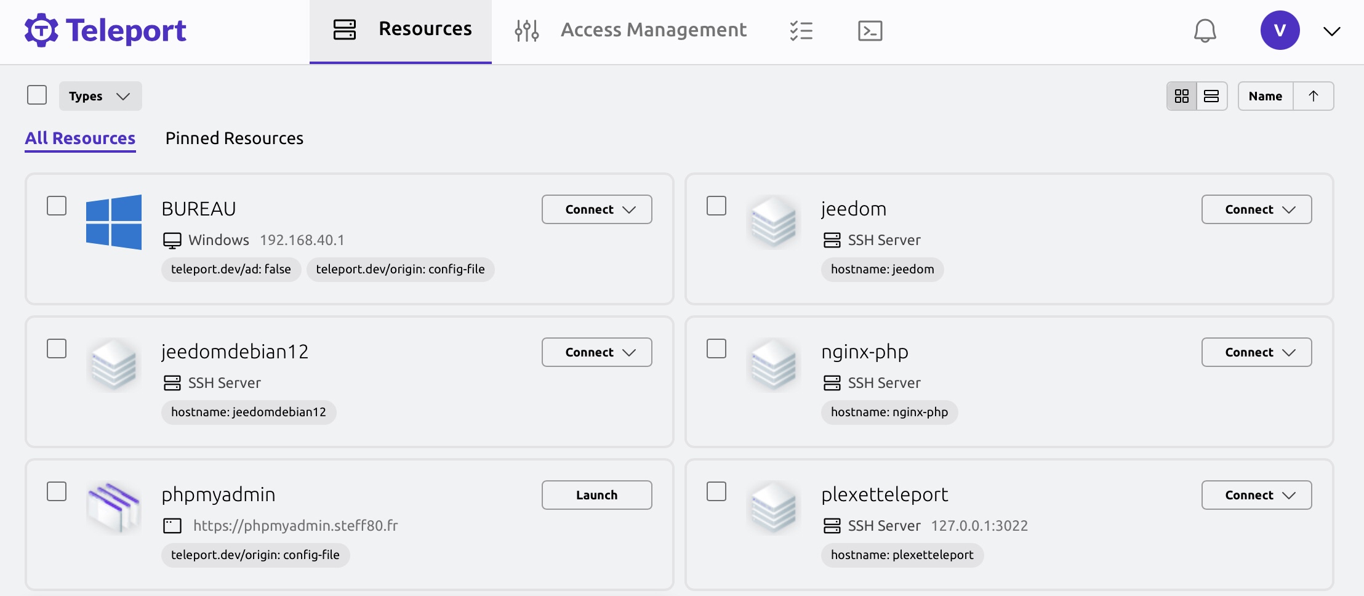
Task: Open the Name sort field dropdown
Action: pyautogui.click(x=1266, y=96)
